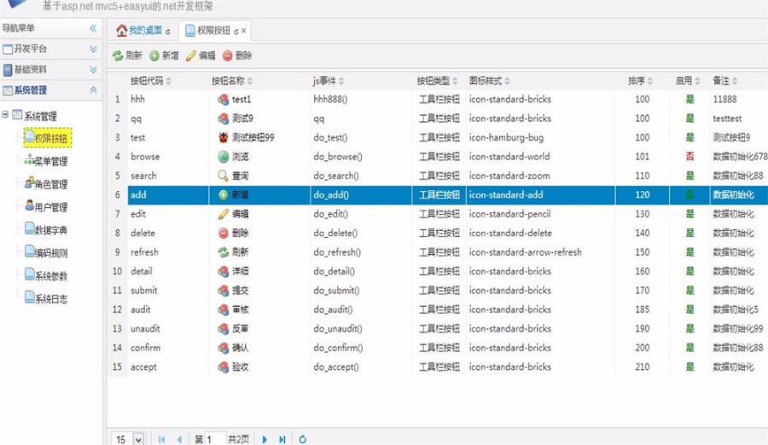
Task: Click the do_unaudit() cell
Action: click(x=360, y=328)
